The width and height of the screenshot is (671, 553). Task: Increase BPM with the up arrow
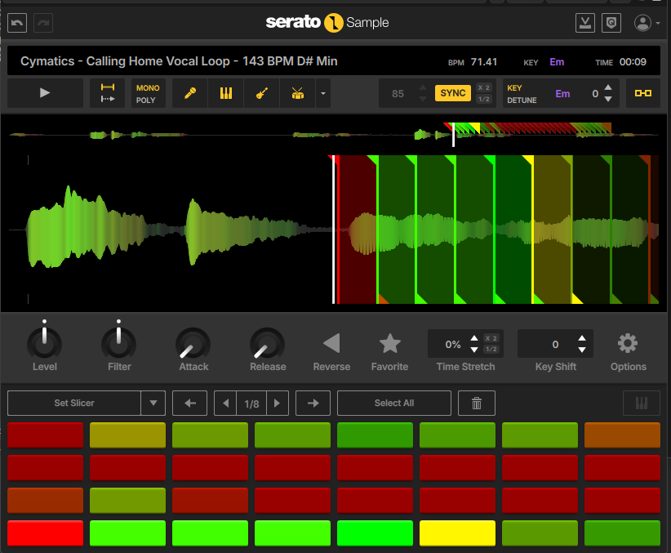[x=423, y=87]
